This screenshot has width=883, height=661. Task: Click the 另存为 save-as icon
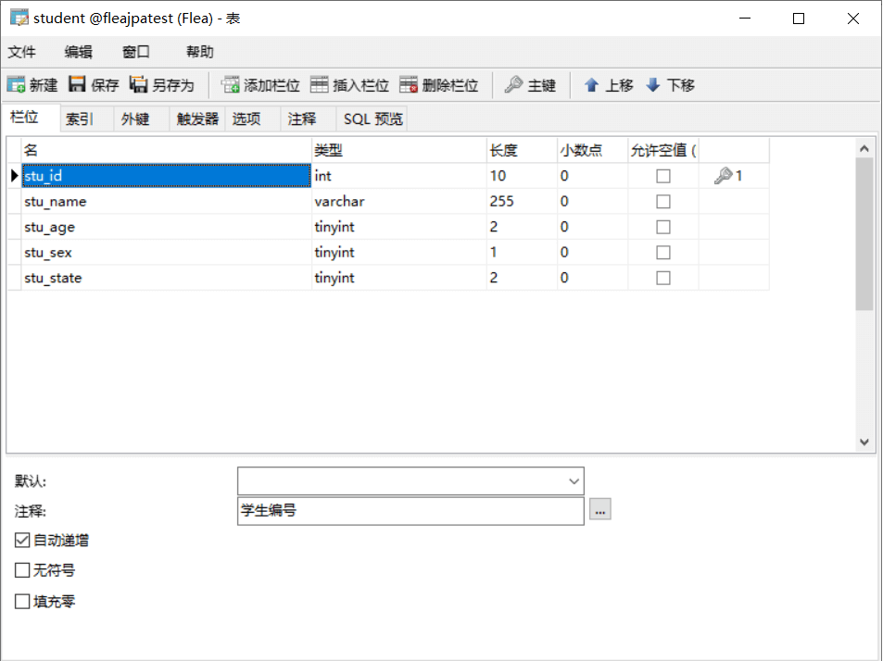138,84
